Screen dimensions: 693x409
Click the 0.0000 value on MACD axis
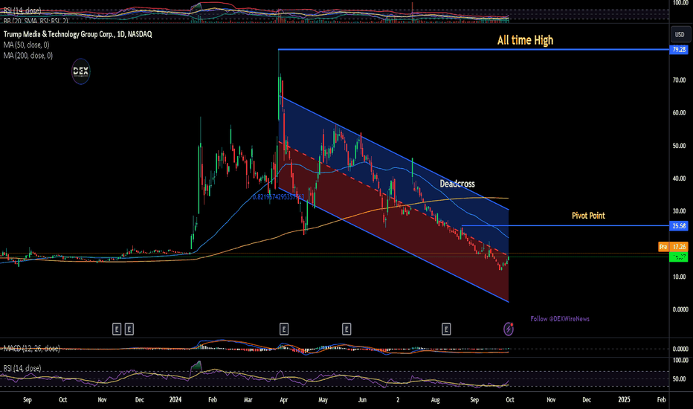680,349
